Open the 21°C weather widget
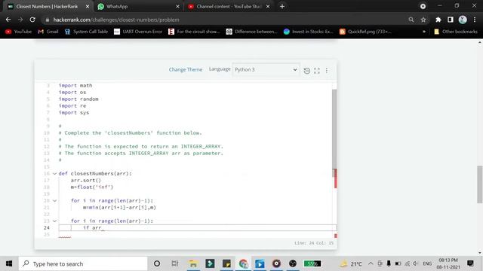This screenshot has width=483, height=271. click(x=351, y=263)
